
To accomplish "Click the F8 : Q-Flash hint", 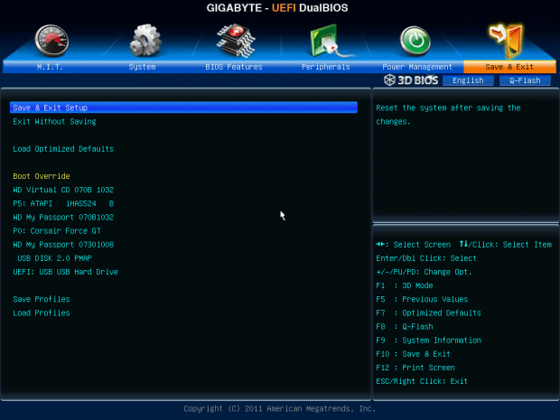I will coord(405,327).
